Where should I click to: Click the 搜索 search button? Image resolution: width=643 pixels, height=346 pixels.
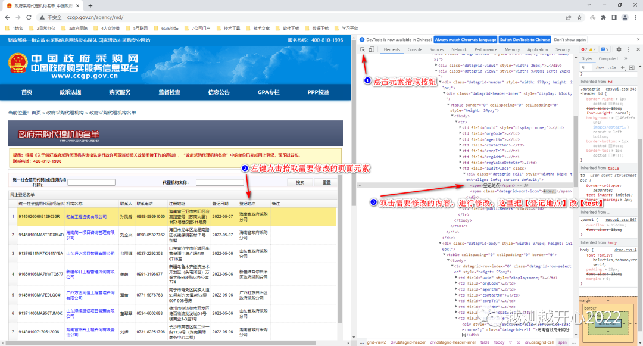coord(300,182)
